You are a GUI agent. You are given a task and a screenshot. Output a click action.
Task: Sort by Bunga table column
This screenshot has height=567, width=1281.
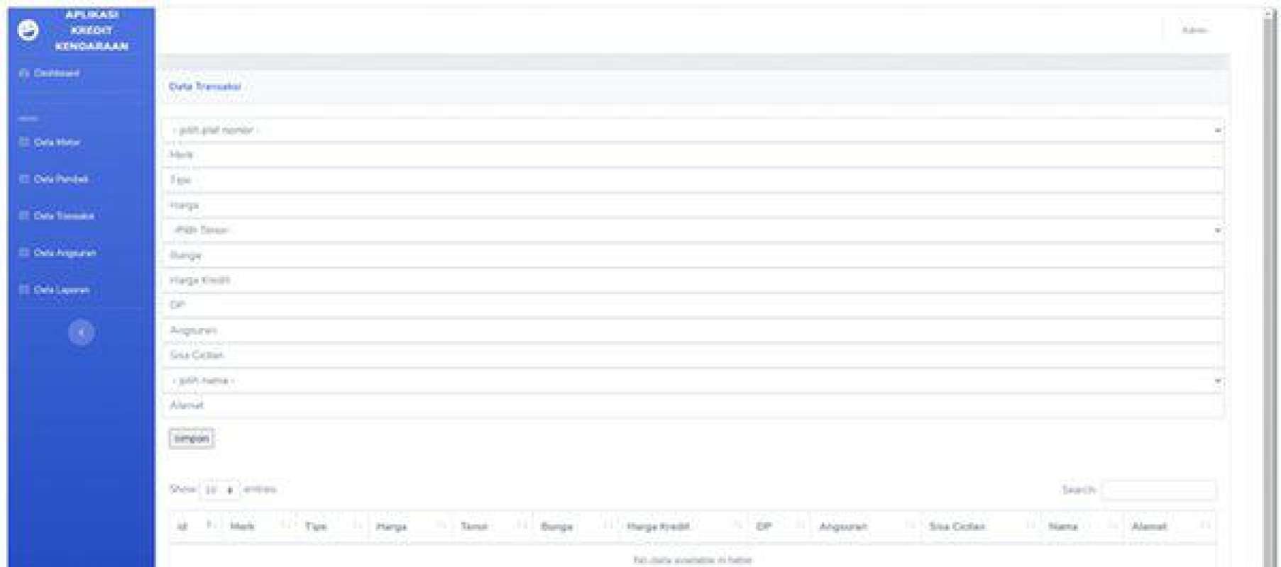click(x=576, y=527)
